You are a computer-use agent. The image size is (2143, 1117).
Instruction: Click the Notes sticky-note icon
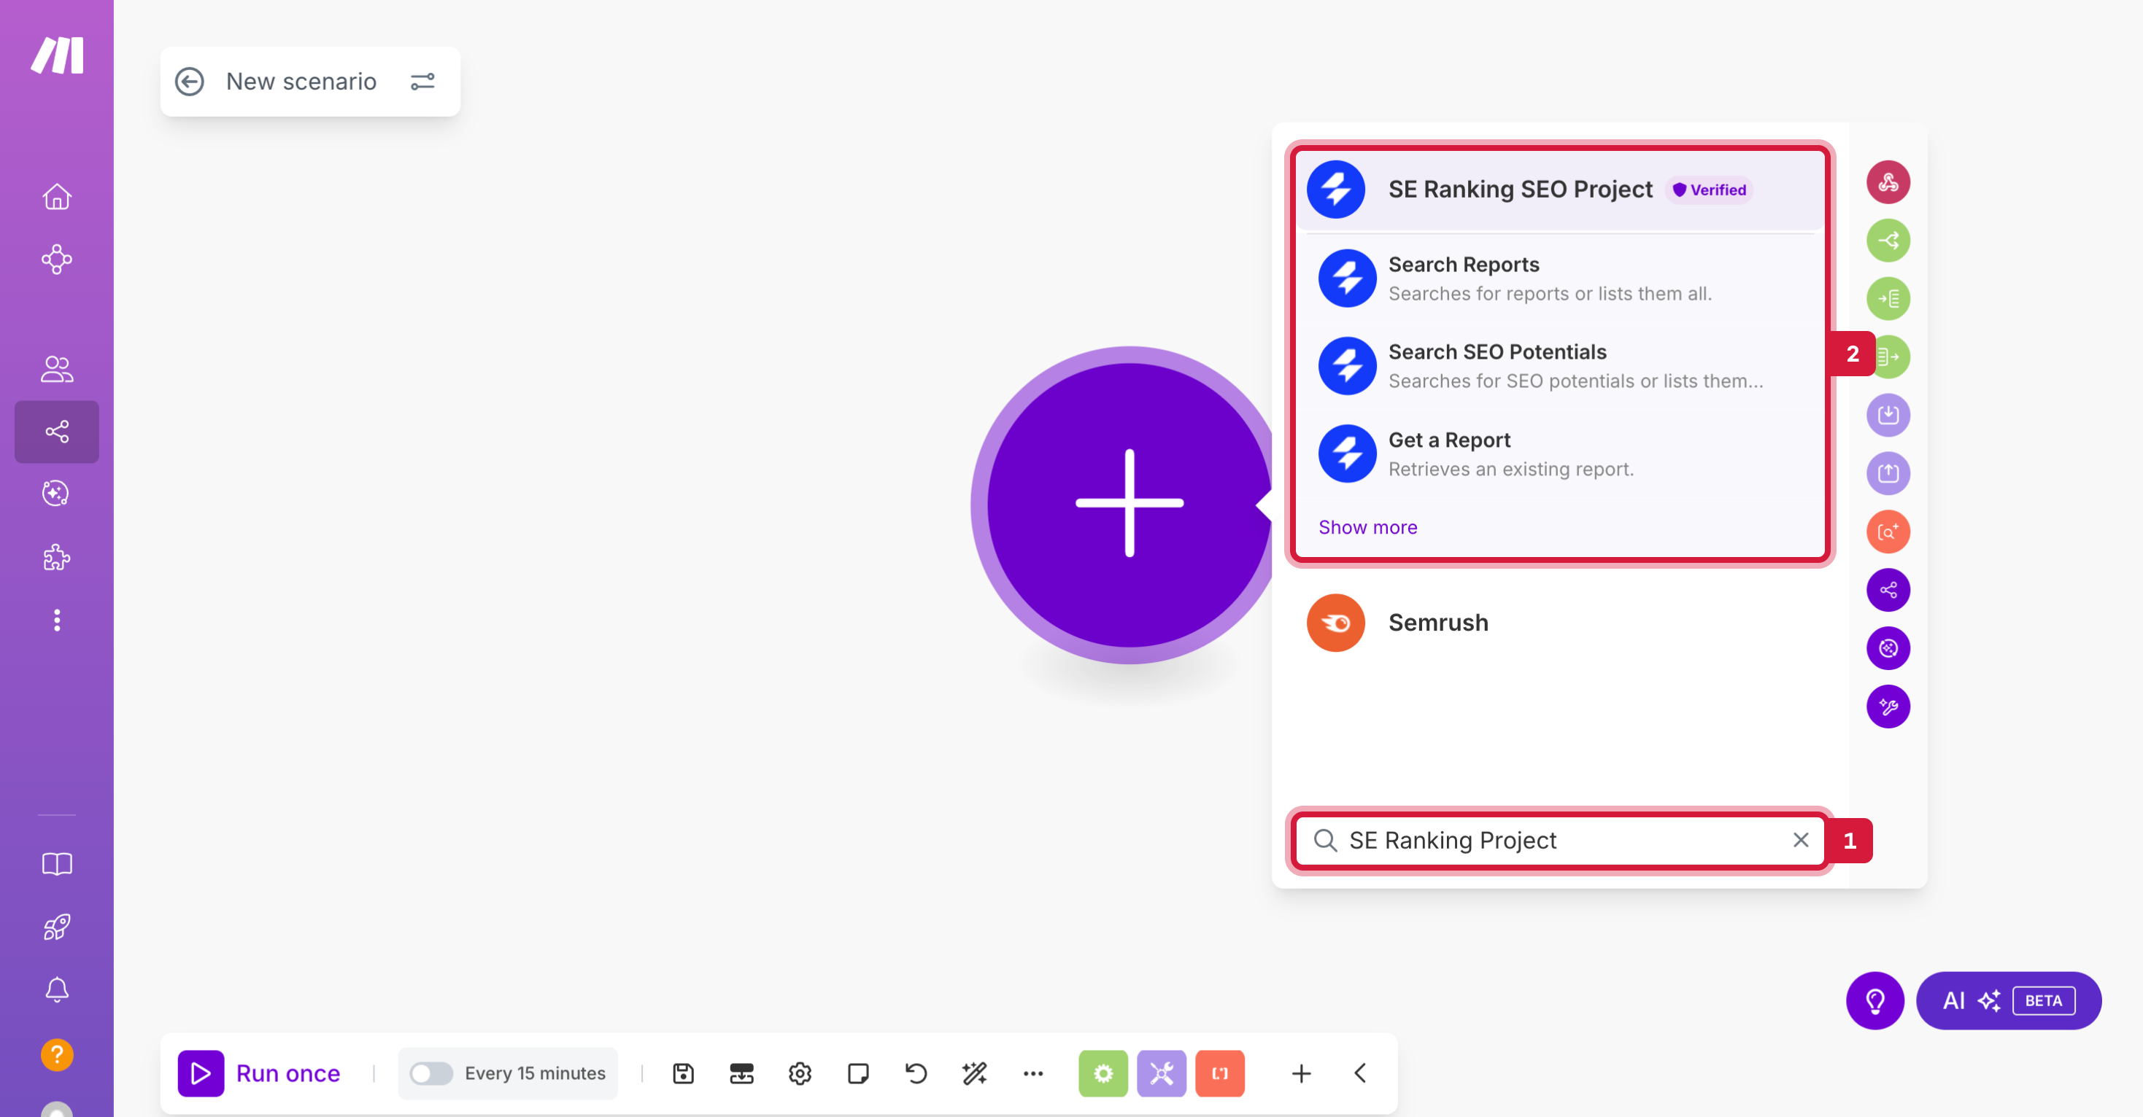click(857, 1073)
